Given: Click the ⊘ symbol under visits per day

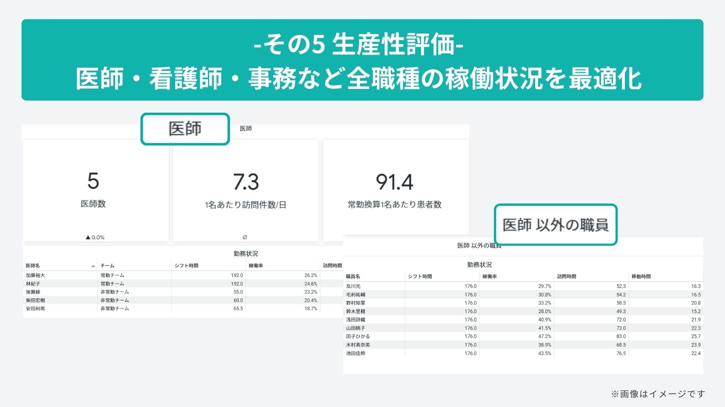Looking at the screenshot, I should [245, 237].
